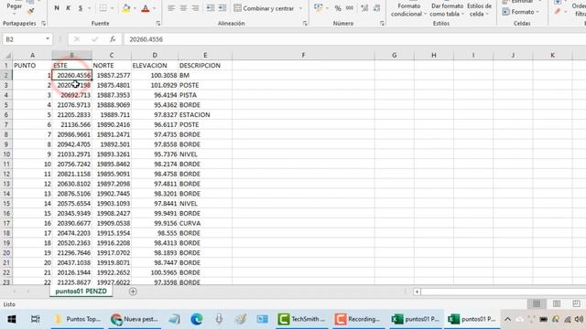Open Task View on taskbar
Screen dimensions: 586x329
point(35,319)
